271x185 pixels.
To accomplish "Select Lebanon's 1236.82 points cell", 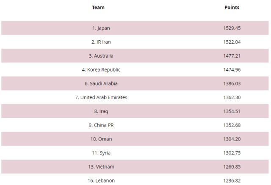I will tap(232, 181).
